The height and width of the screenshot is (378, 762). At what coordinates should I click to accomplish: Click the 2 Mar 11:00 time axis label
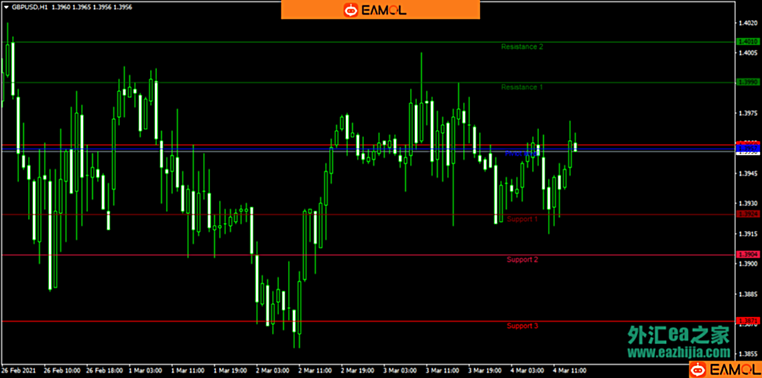coord(315,370)
